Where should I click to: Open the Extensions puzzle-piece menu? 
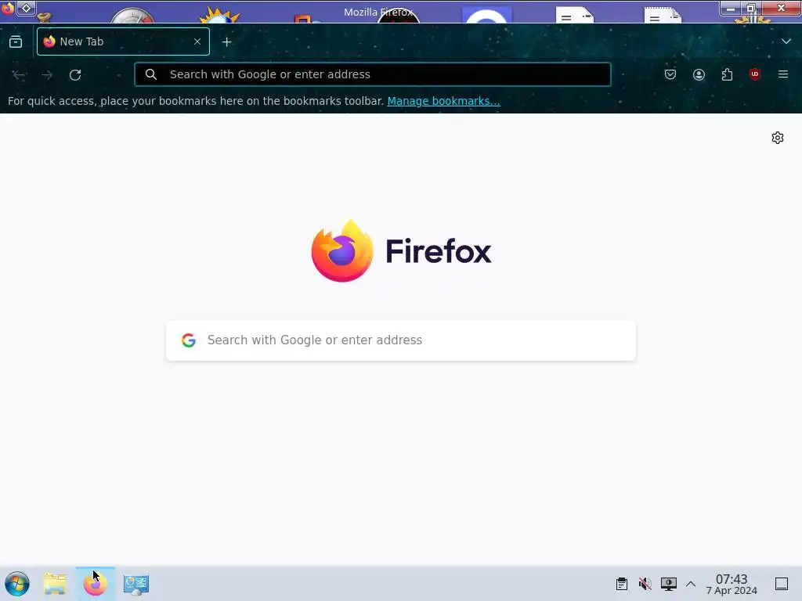pyautogui.click(x=727, y=74)
